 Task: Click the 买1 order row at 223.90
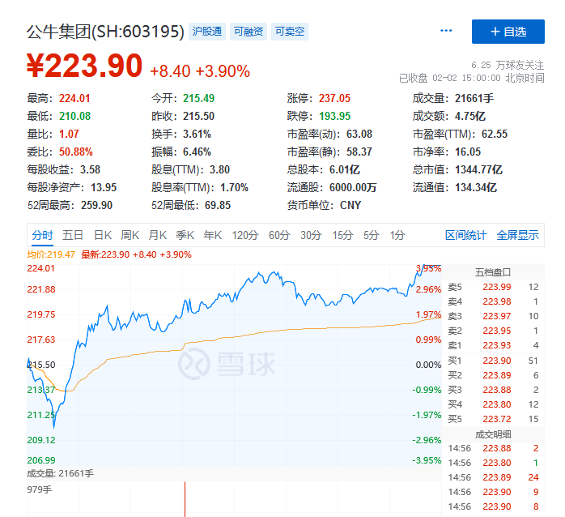tap(493, 361)
